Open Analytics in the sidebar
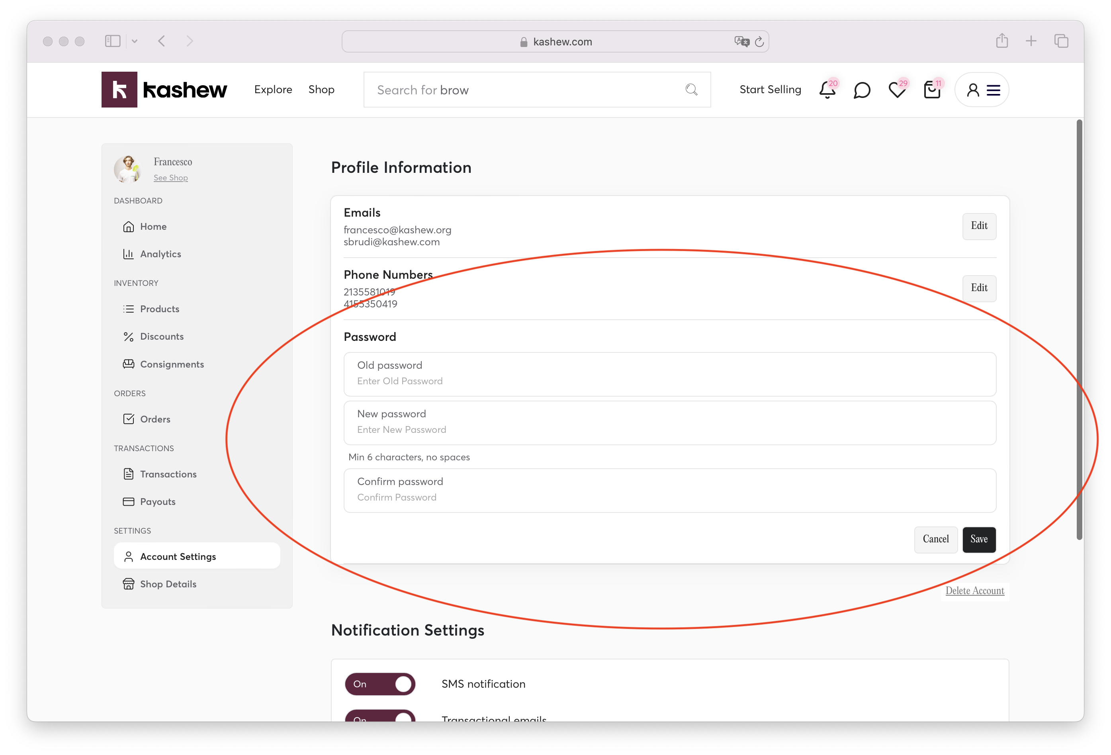Screen dimensions: 1111x755 tap(160, 254)
